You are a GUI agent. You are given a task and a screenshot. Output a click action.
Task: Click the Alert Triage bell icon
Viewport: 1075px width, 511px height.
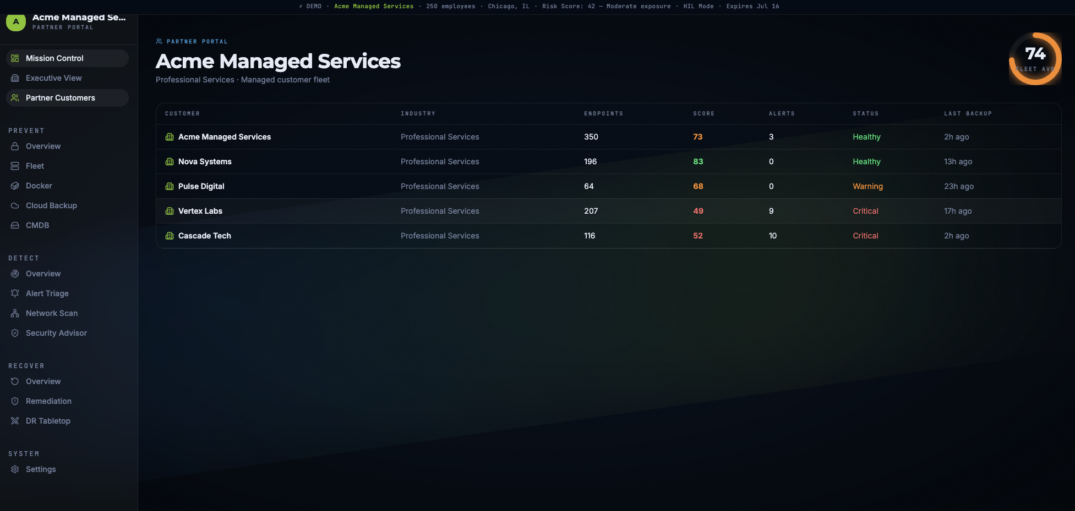coord(15,293)
